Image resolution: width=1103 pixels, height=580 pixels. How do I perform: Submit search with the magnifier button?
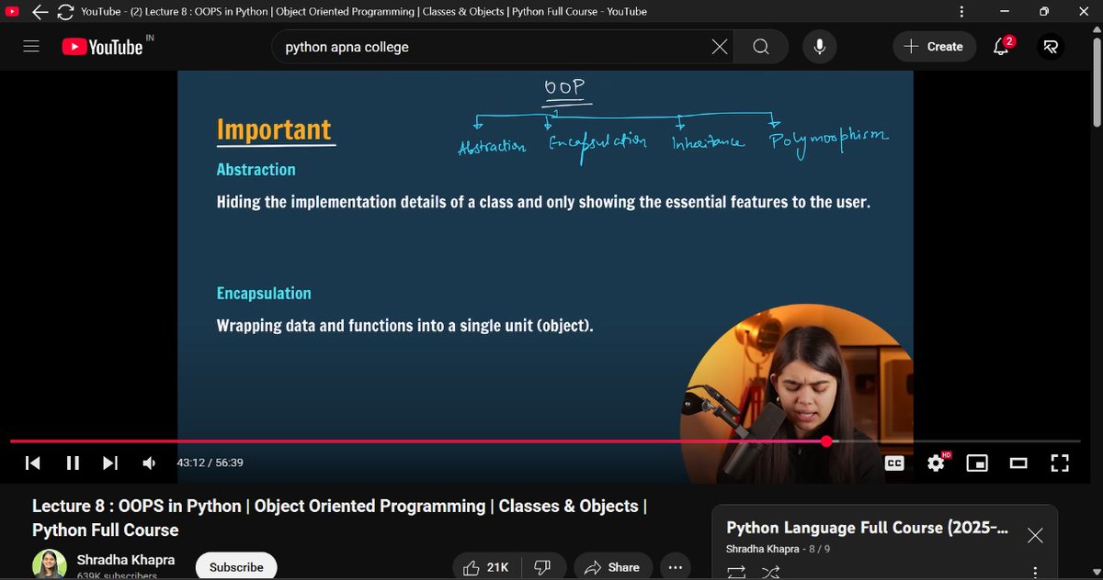pyautogui.click(x=761, y=47)
